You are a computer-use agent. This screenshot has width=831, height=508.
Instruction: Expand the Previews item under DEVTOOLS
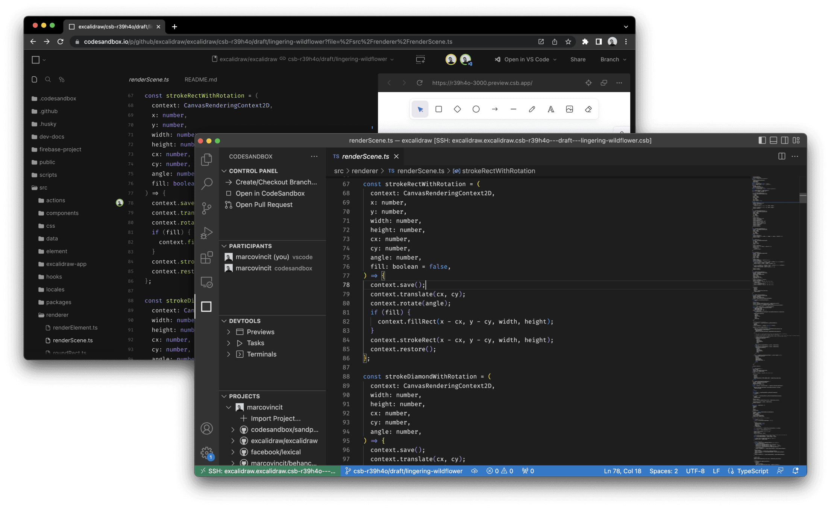click(x=228, y=332)
